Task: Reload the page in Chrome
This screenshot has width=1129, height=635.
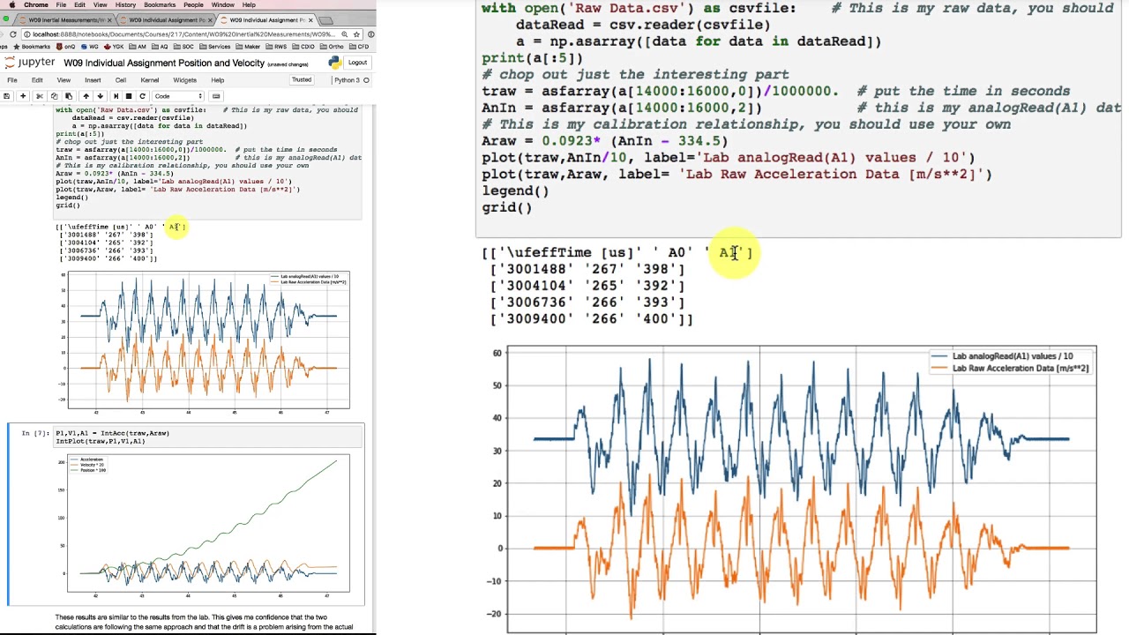Action: 12,34
